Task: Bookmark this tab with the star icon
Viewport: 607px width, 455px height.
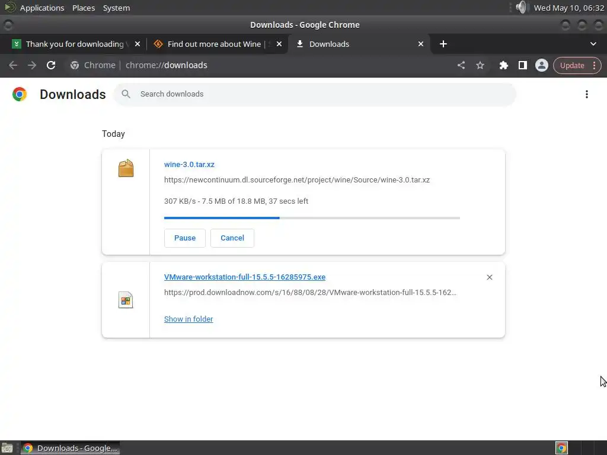Action: [480, 65]
